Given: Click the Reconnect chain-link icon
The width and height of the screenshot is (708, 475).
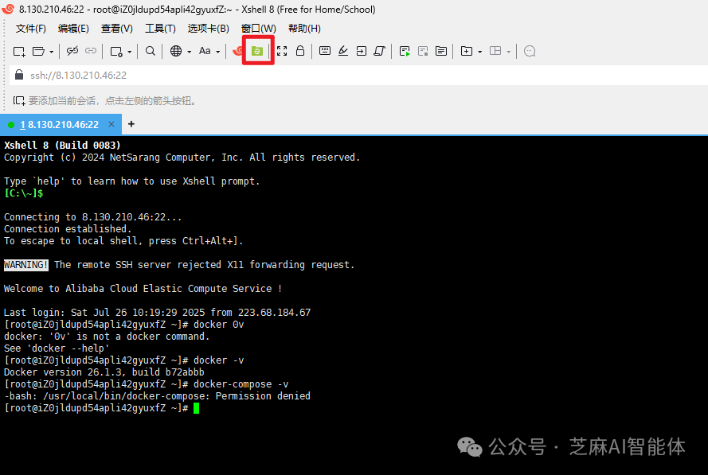Looking at the screenshot, I should (x=91, y=51).
